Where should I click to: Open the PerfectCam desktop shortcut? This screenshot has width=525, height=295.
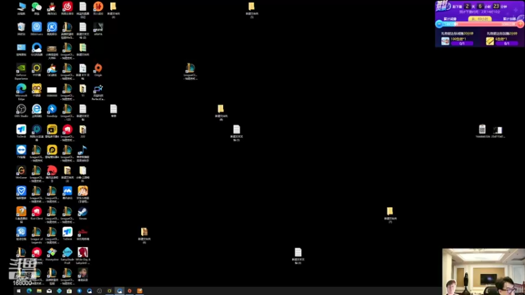pyautogui.click(x=98, y=91)
